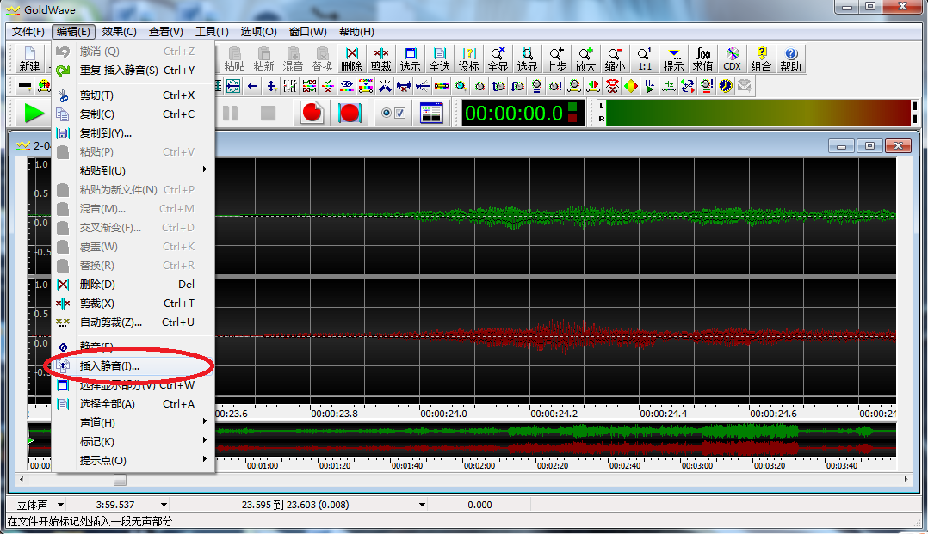
Task: Click the green Play button
Action: pyautogui.click(x=34, y=113)
